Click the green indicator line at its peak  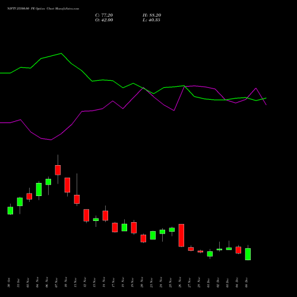click(x=61, y=53)
